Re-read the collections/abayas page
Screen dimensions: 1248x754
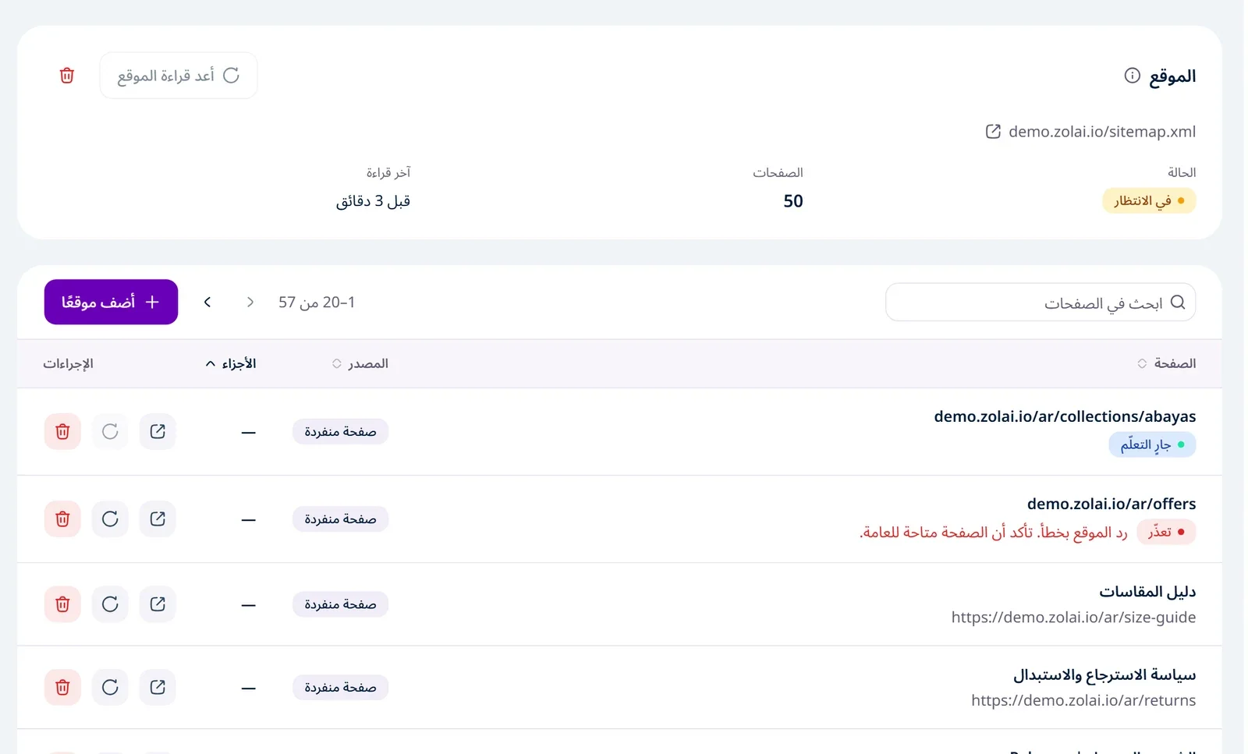click(x=110, y=431)
